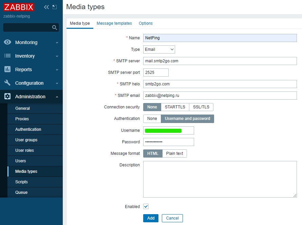
Task: Set Authentication to None
Action: 152,119
